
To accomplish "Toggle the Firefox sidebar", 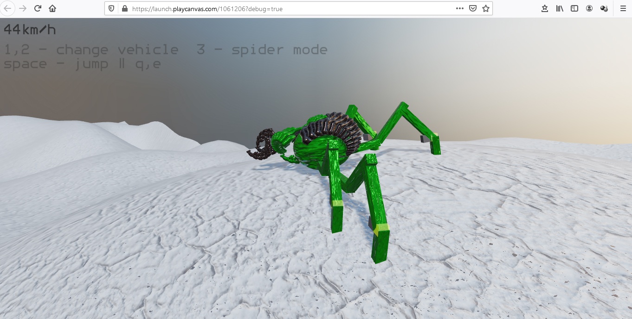I will pos(574,8).
